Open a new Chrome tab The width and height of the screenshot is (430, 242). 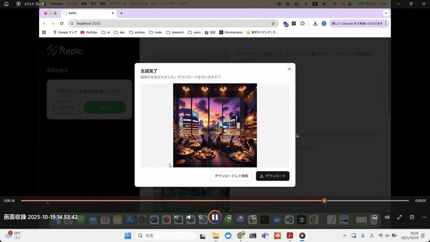(x=121, y=13)
